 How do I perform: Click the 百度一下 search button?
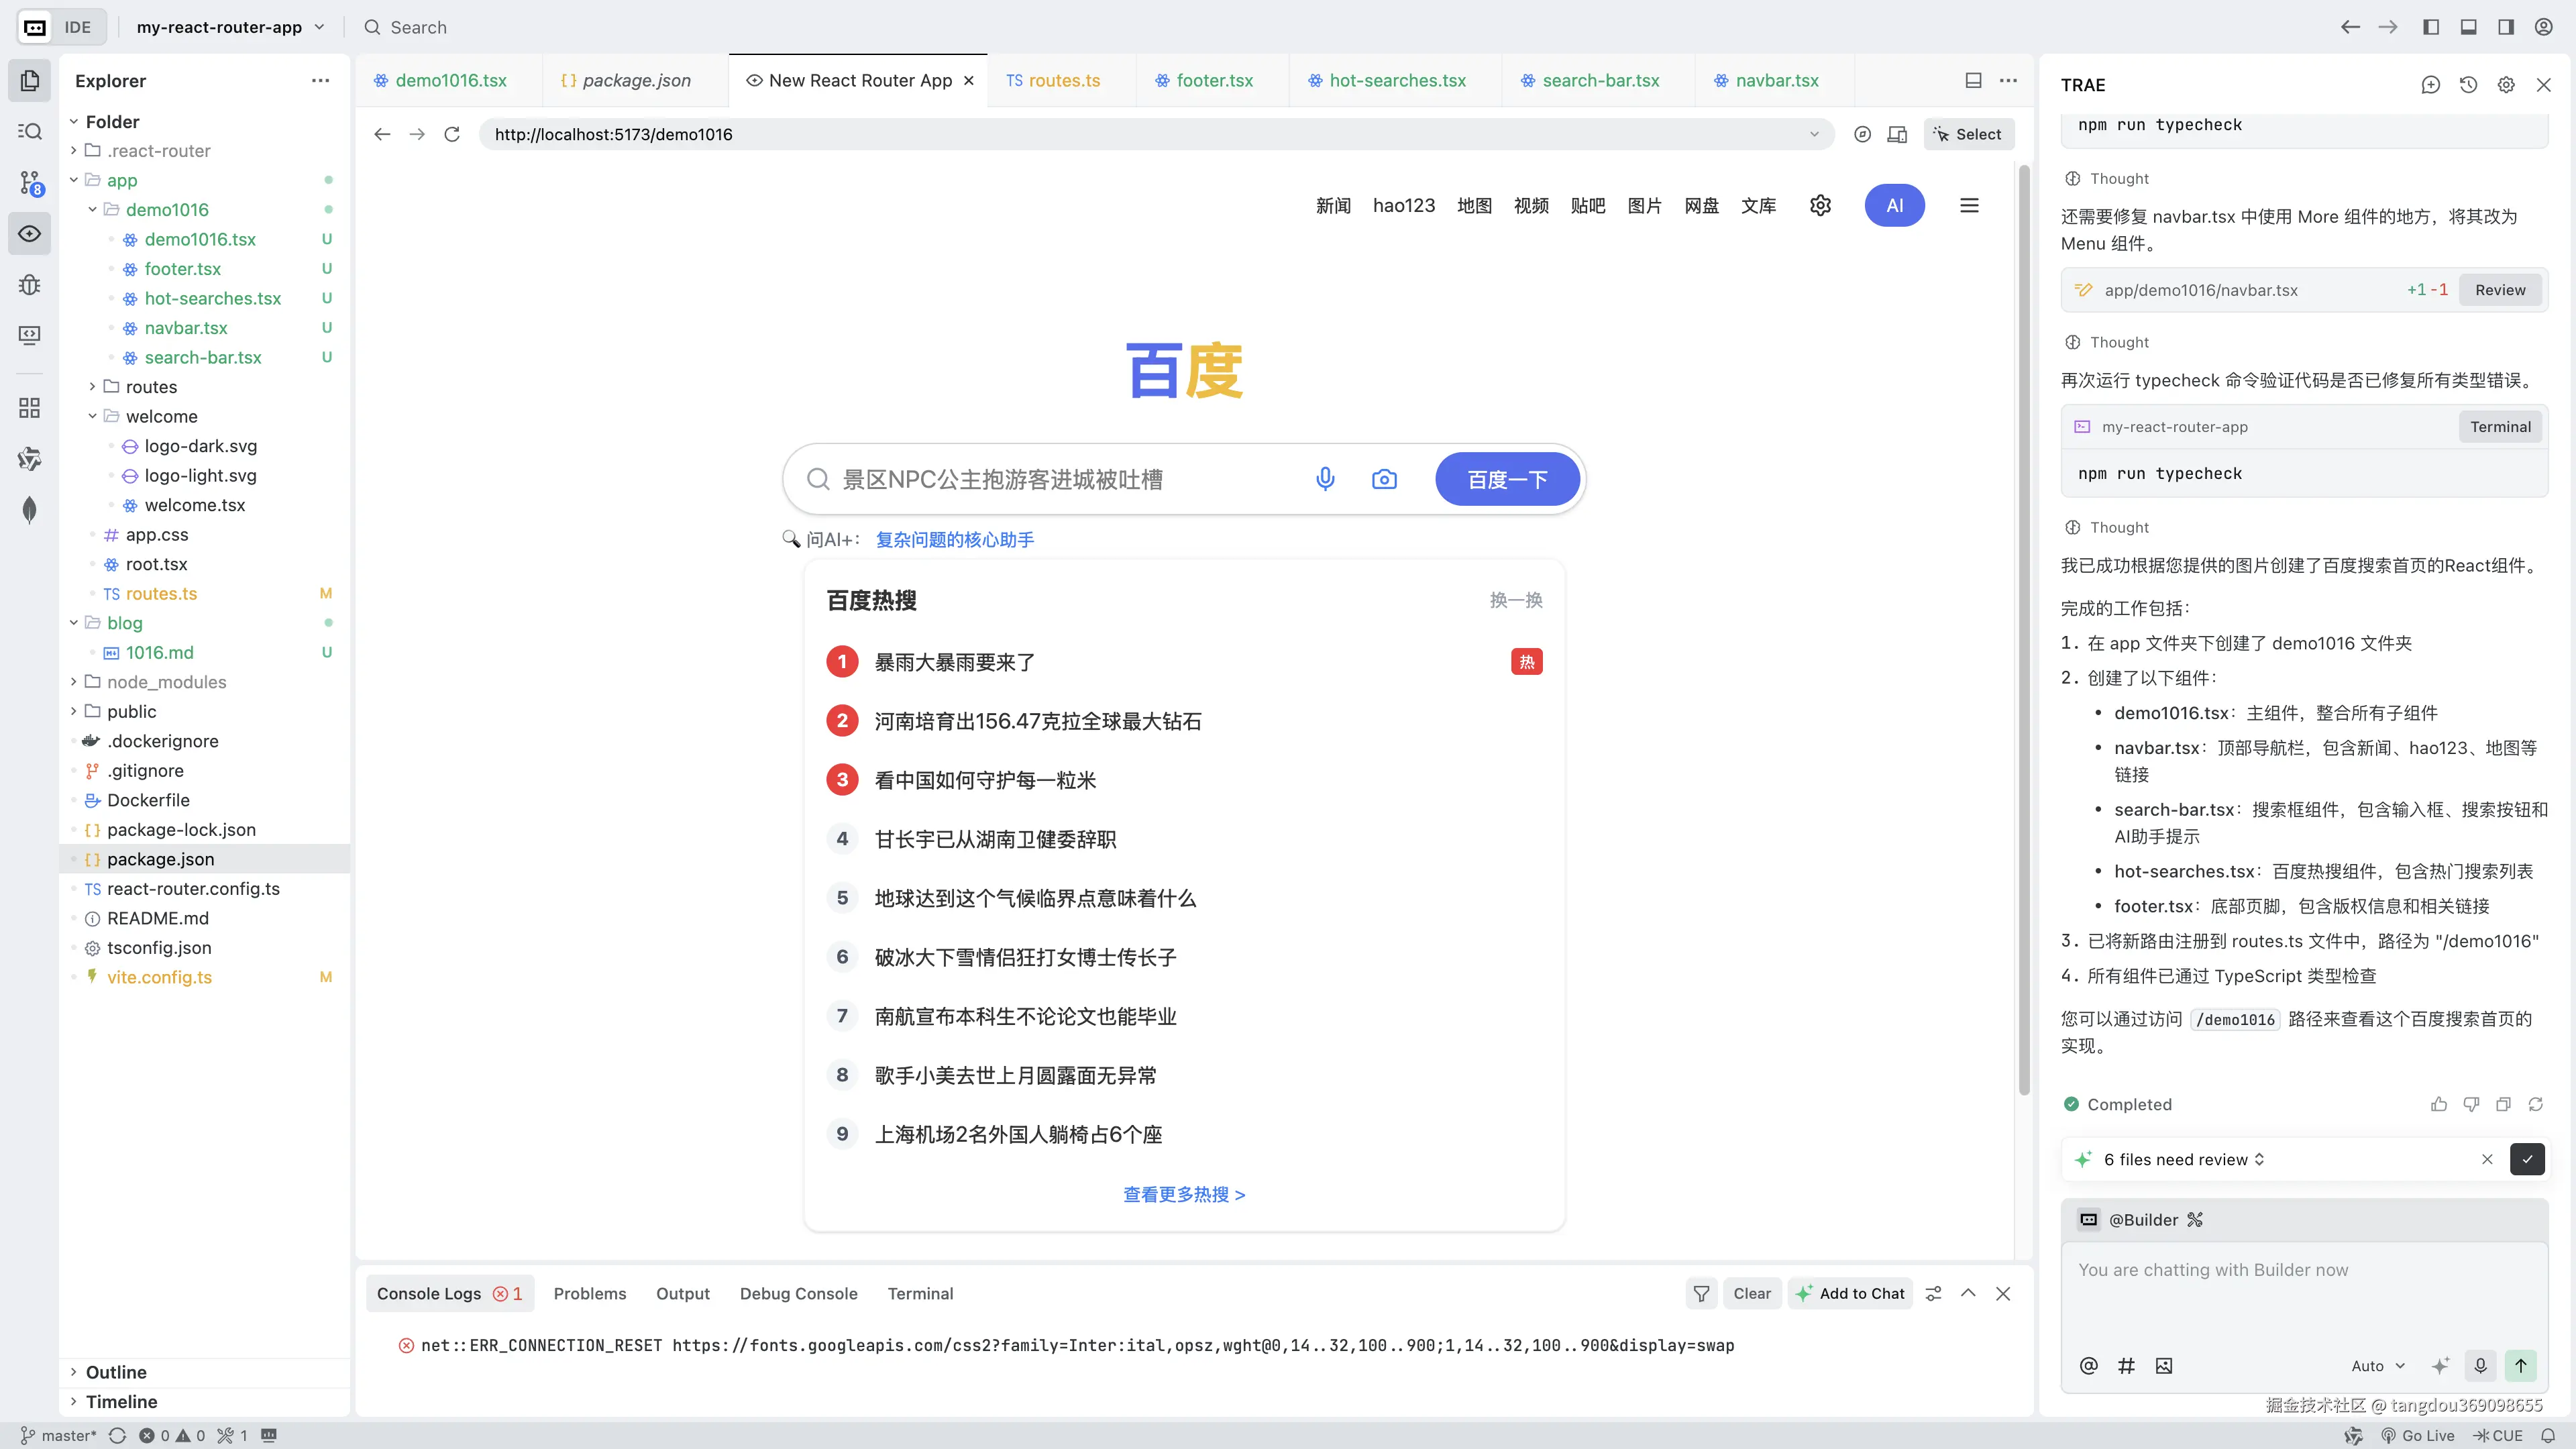pyautogui.click(x=1507, y=479)
